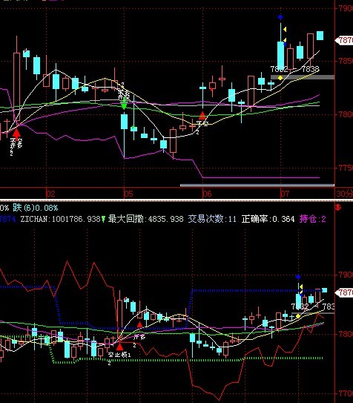Click the 7870 current price tag on the upper chart axis
Image resolution: width=353 pixels, height=403 pixels.
[x=345, y=40]
